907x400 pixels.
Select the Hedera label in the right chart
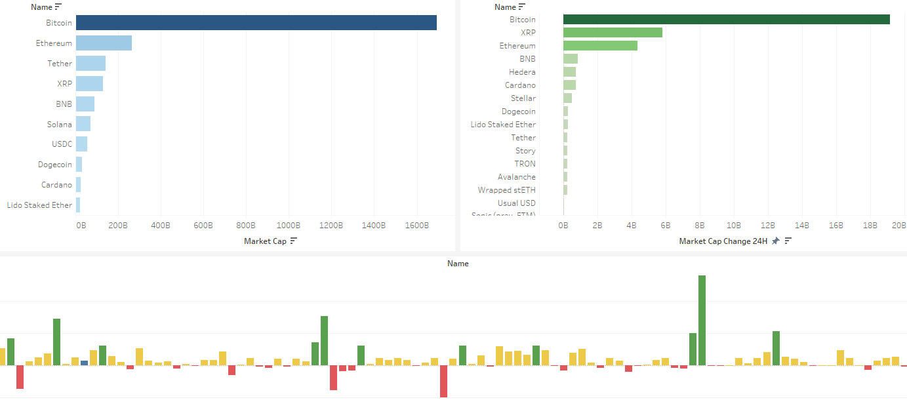point(523,71)
